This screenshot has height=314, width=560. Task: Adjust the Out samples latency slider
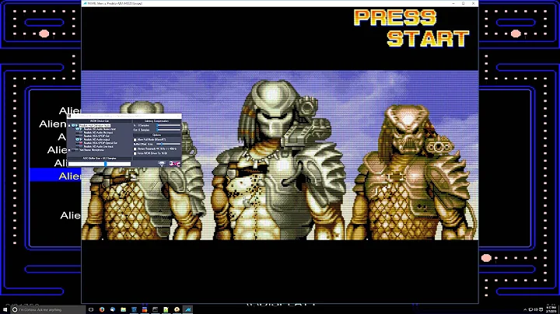tap(169, 130)
